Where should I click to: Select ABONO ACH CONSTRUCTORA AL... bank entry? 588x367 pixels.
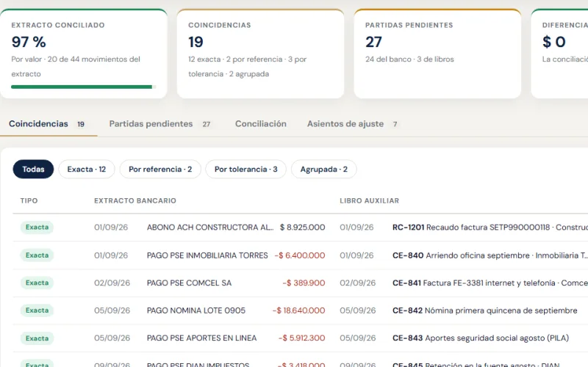coord(210,228)
